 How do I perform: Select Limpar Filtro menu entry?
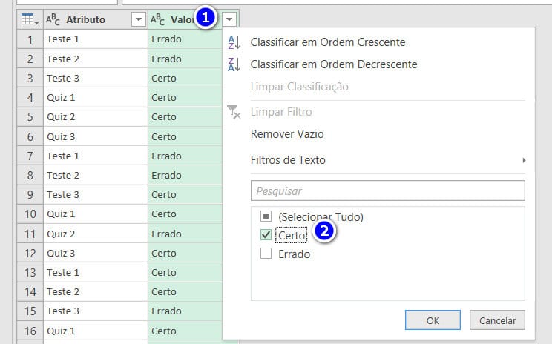click(281, 112)
